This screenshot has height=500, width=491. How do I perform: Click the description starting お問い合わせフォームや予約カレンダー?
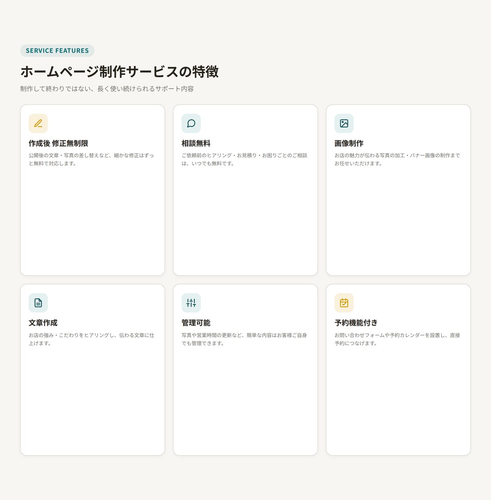click(x=397, y=339)
